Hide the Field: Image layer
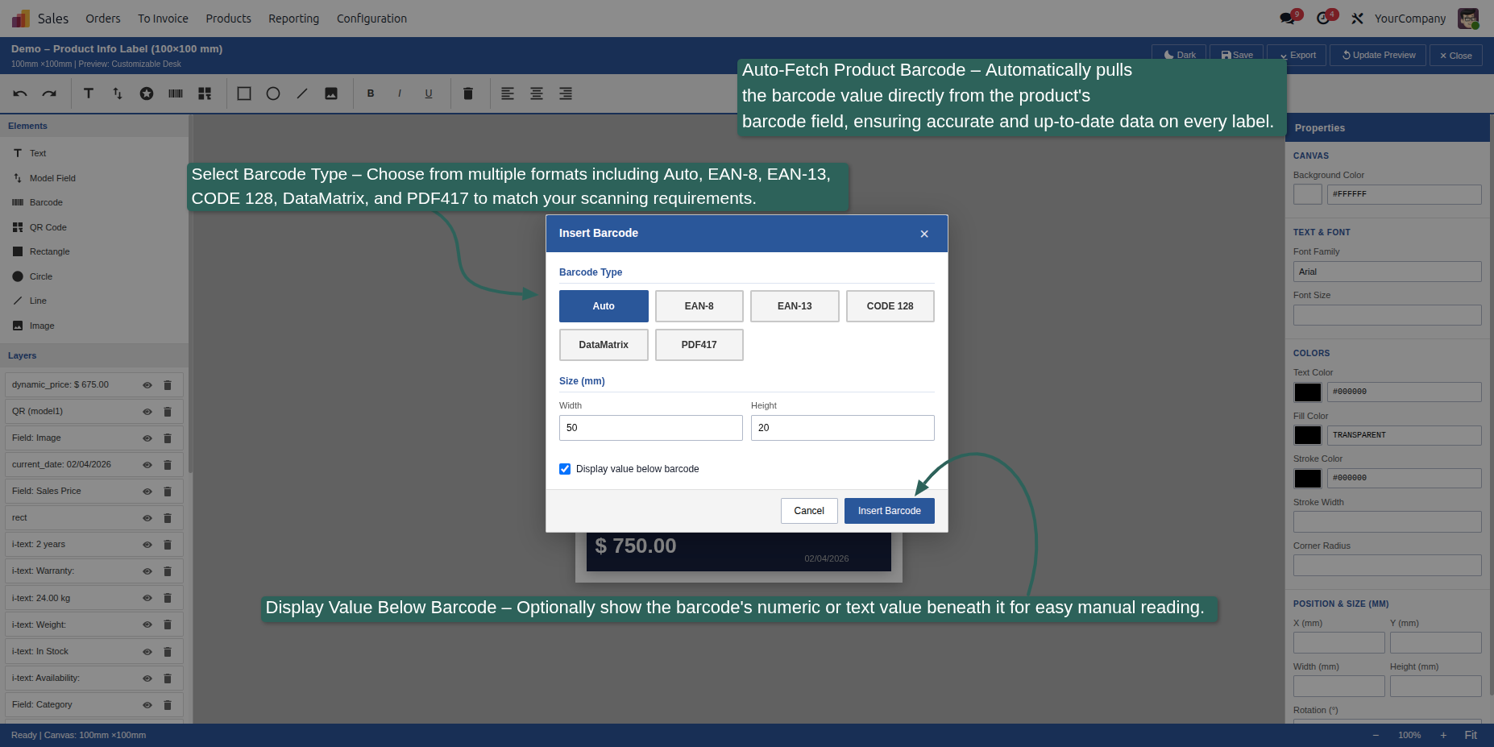1494x747 pixels. (x=147, y=438)
